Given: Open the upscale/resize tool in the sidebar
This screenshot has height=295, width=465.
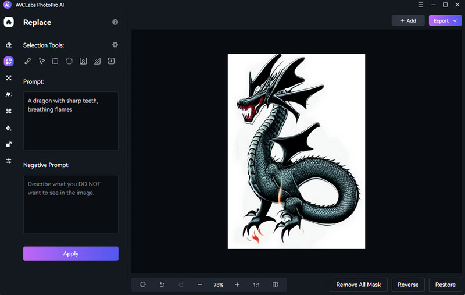Looking at the screenshot, I should pos(9,144).
